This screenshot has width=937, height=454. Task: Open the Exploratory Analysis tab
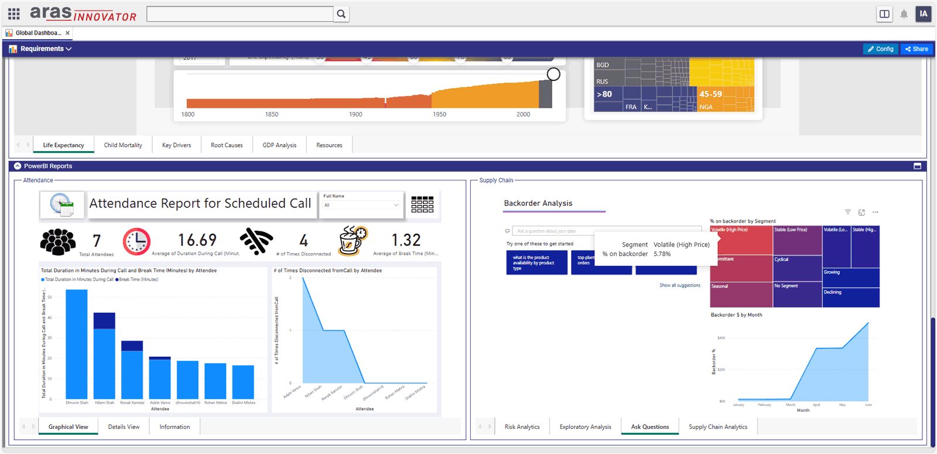[x=585, y=427]
